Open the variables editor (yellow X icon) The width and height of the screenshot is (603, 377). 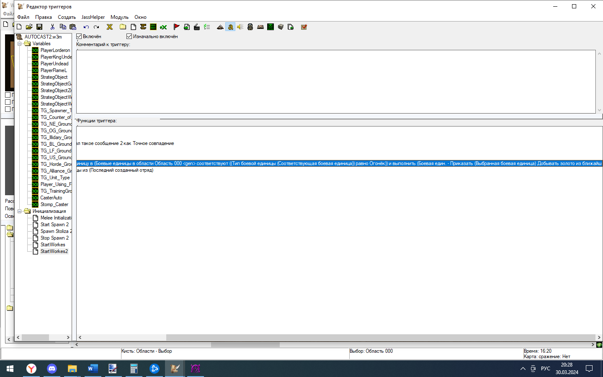pos(110,27)
